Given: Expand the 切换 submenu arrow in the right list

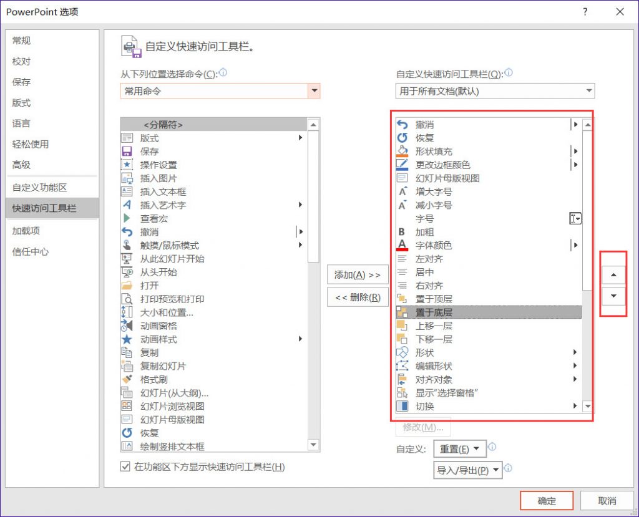Looking at the screenshot, I should 575,406.
